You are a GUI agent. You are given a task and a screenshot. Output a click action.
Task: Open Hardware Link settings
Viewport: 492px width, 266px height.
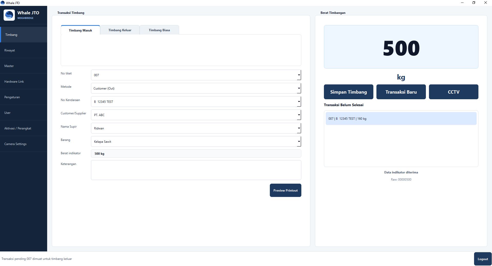(x=24, y=82)
